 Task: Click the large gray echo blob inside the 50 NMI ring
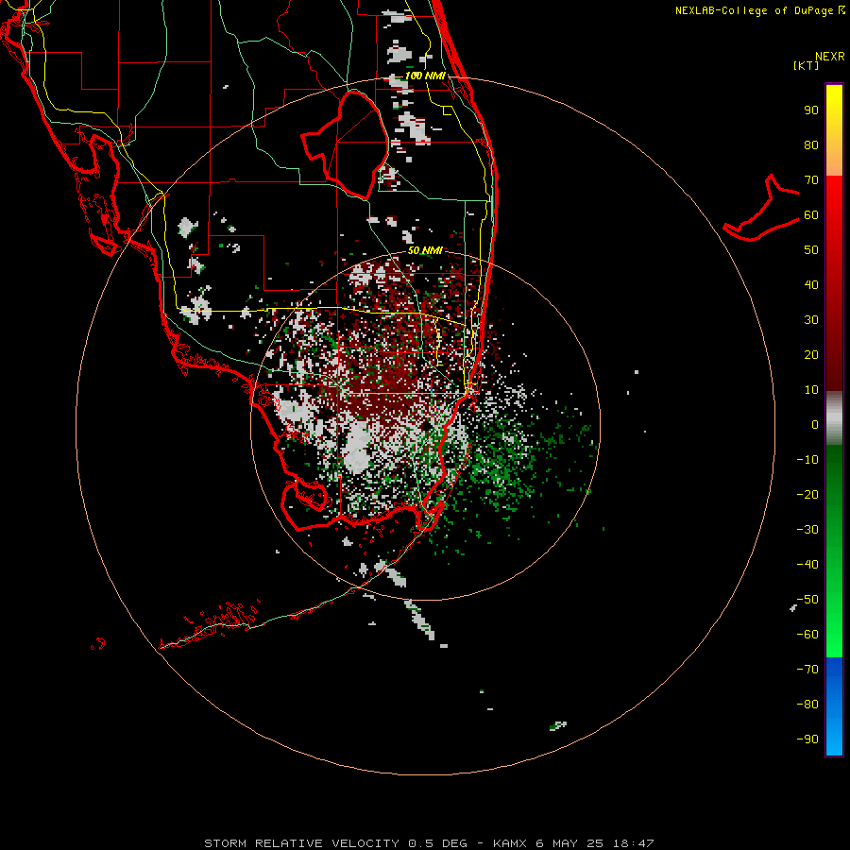coord(358,448)
